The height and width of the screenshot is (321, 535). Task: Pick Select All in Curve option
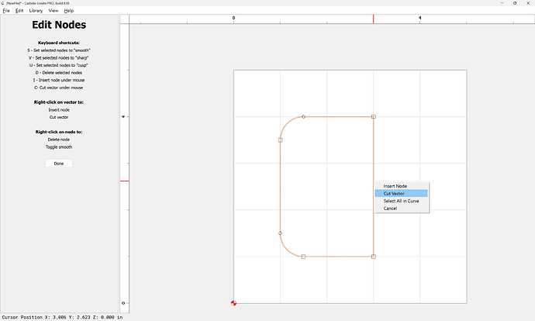tap(401, 201)
